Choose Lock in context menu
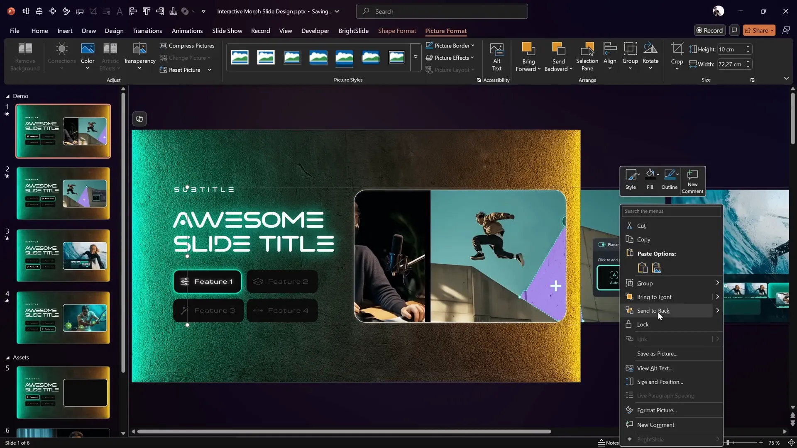Screen dimensions: 797x448 pyautogui.click(x=672, y=324)
